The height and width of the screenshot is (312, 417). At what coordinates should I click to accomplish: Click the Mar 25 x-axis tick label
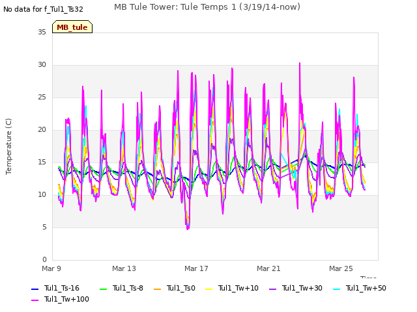pyautogui.click(x=341, y=268)
